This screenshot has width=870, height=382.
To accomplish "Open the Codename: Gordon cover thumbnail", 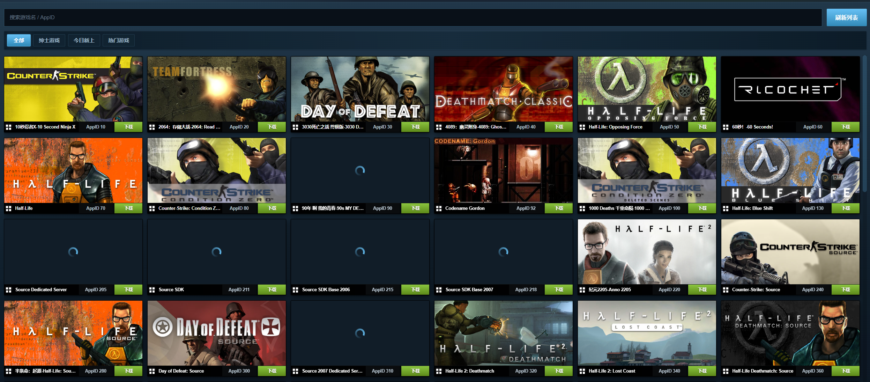I will (504, 170).
